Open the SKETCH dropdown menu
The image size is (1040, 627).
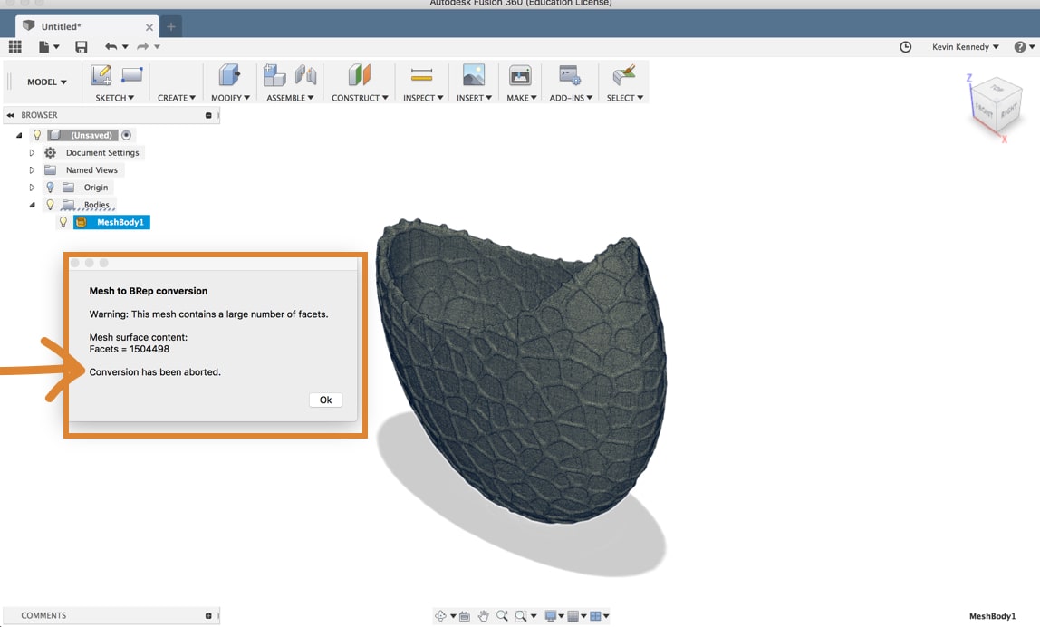pyautogui.click(x=115, y=98)
